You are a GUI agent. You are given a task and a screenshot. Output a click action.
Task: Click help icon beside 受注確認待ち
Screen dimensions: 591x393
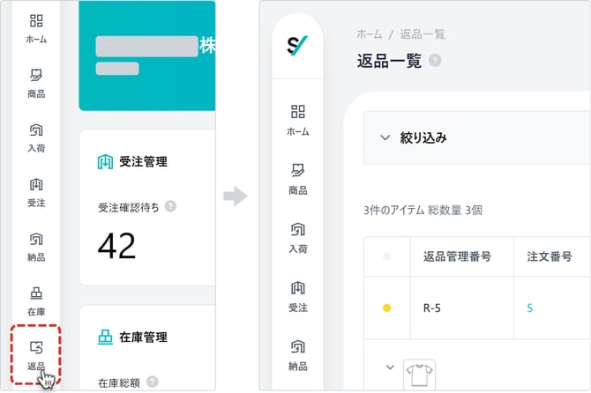click(x=170, y=206)
